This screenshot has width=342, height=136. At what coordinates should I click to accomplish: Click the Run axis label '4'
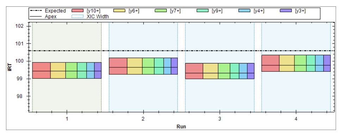click(296, 119)
